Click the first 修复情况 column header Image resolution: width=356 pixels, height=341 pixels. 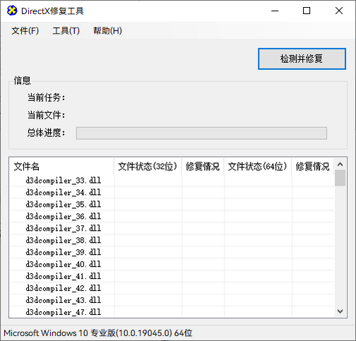(x=203, y=167)
